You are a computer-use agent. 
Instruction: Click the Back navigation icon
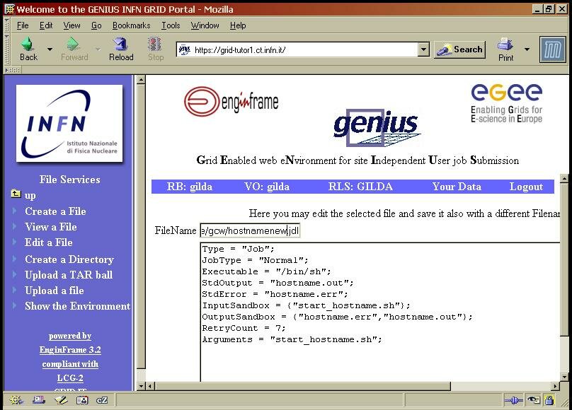pyautogui.click(x=28, y=44)
